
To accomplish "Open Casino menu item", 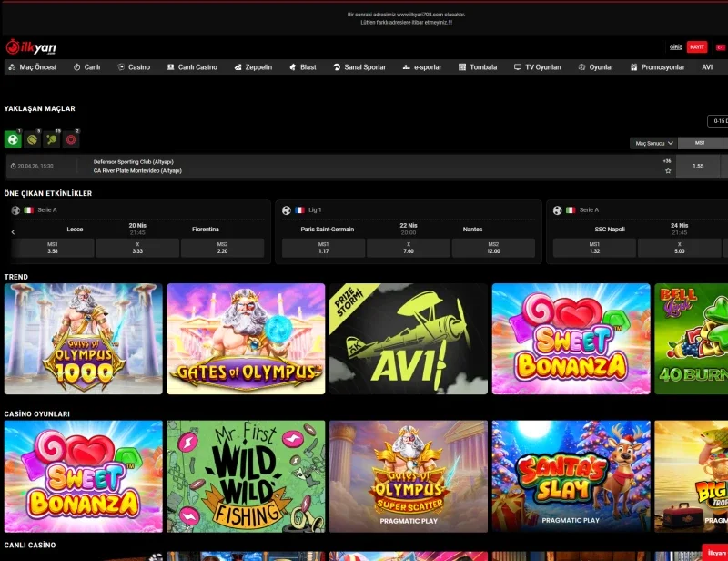I will click(134, 66).
